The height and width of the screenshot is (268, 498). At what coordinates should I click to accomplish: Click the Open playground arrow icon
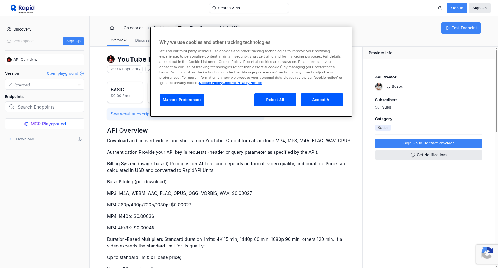(82, 73)
